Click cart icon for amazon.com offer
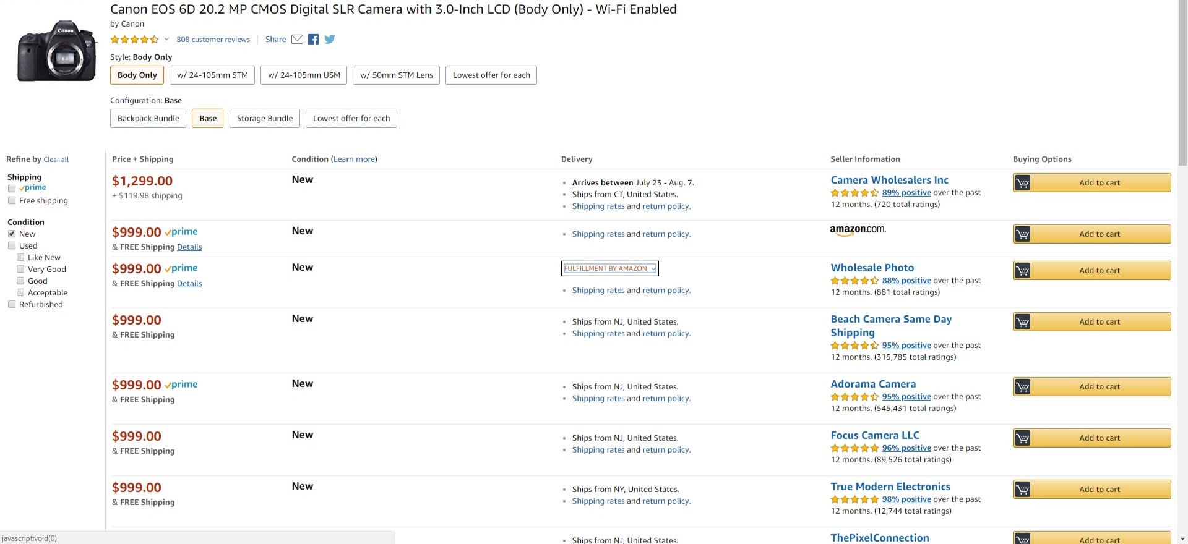Viewport: 1188px width, 544px height. [x=1023, y=234]
